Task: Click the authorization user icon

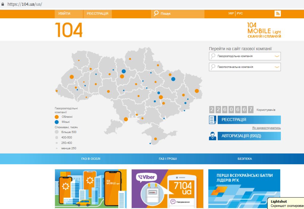Action: click(213, 136)
